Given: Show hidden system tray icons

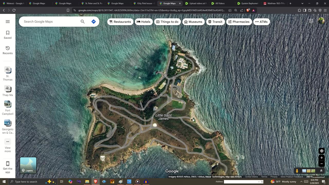Looking at the screenshot, I should pyautogui.click(x=301, y=182).
